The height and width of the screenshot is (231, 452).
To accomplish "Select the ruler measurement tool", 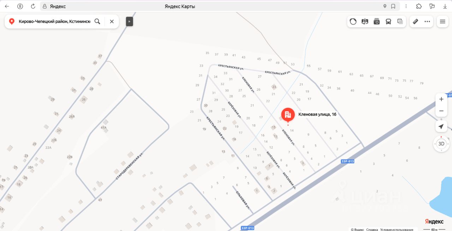I will click(x=416, y=22).
